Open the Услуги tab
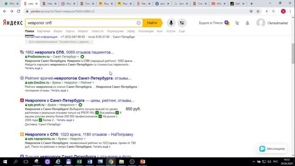This screenshot has width=295, height=166. (171, 31)
